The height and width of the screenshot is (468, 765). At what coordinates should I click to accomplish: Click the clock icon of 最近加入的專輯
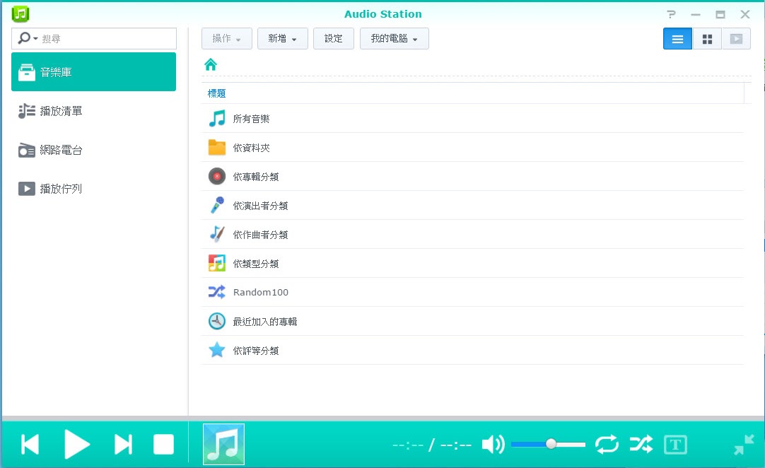217,321
